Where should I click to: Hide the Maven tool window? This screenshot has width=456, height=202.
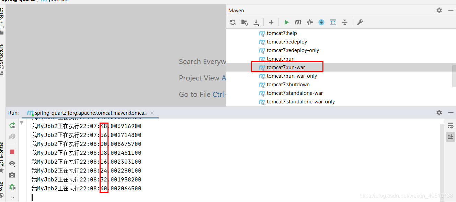pos(451,10)
